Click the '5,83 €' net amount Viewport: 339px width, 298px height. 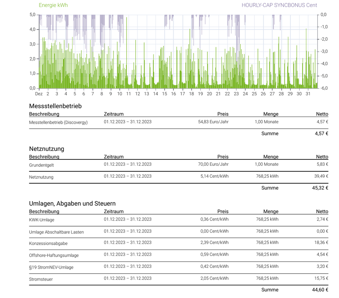(322, 164)
